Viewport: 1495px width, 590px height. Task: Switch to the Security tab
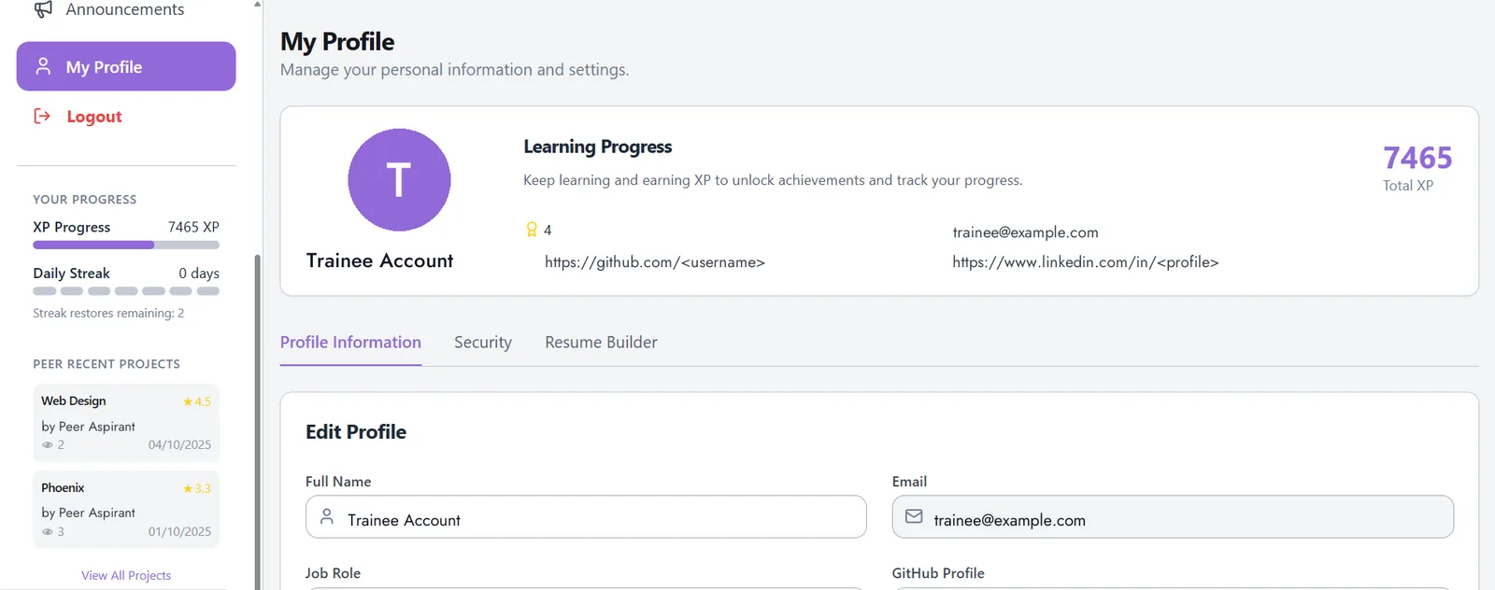(483, 342)
